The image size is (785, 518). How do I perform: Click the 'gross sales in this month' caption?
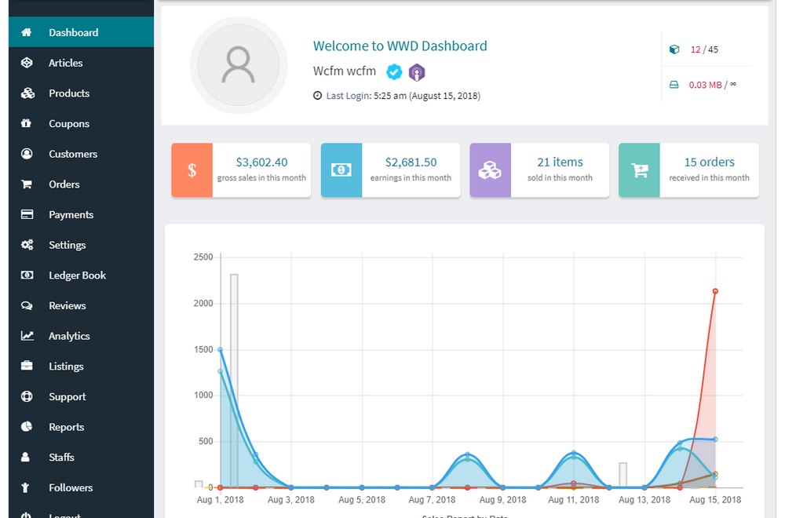pyautogui.click(x=261, y=177)
